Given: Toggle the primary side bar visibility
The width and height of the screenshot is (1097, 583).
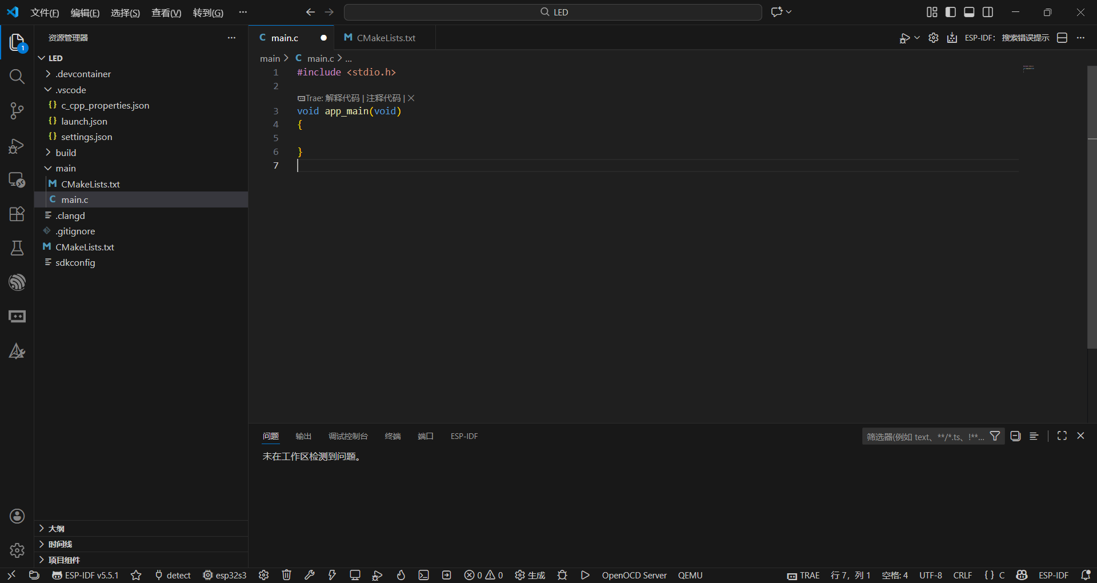Looking at the screenshot, I should tap(951, 12).
